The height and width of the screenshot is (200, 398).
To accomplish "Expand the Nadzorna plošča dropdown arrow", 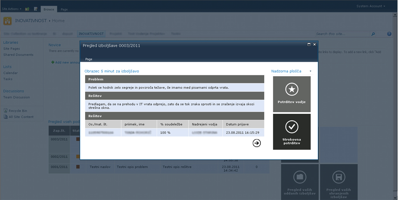I will [310, 71].
